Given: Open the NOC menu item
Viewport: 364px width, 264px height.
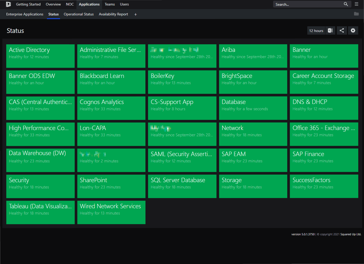Looking at the screenshot, I should 70,4.
